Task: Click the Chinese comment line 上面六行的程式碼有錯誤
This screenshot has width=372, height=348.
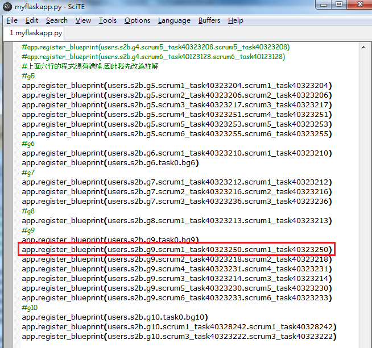Action: (x=90, y=66)
